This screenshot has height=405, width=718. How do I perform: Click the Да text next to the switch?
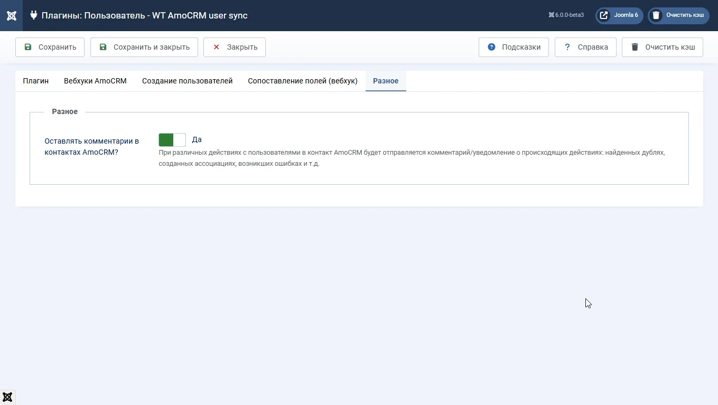point(197,140)
